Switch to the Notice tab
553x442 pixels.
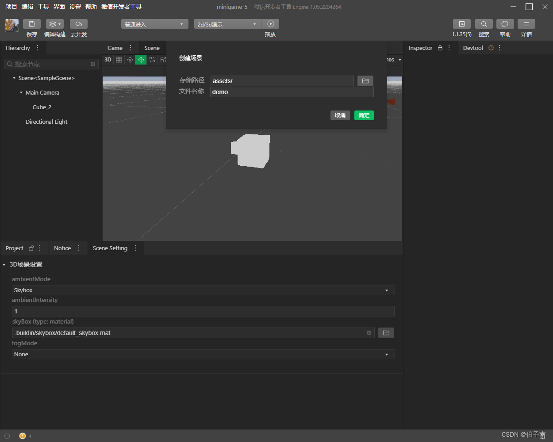pyautogui.click(x=62, y=248)
